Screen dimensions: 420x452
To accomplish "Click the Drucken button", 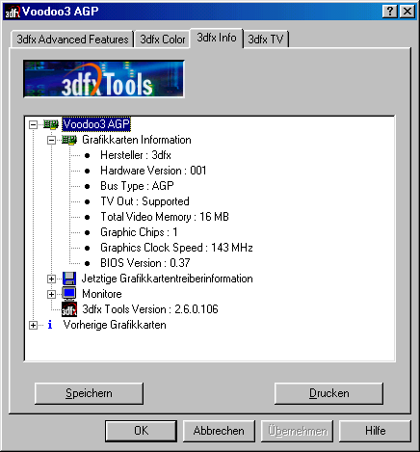I will pyautogui.click(x=328, y=393).
